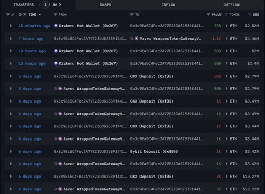This screenshot has width=265, height=194.
Task: Open OKX Deposit (0xf35) in the $2.79M row
Action: pos(152,76)
